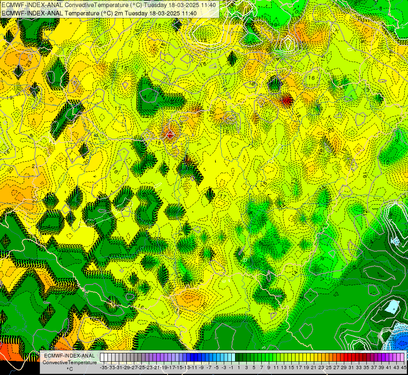The width and height of the screenshot is (408, 375).
Task: Click the 7 value on the color scale
Action: point(261,368)
